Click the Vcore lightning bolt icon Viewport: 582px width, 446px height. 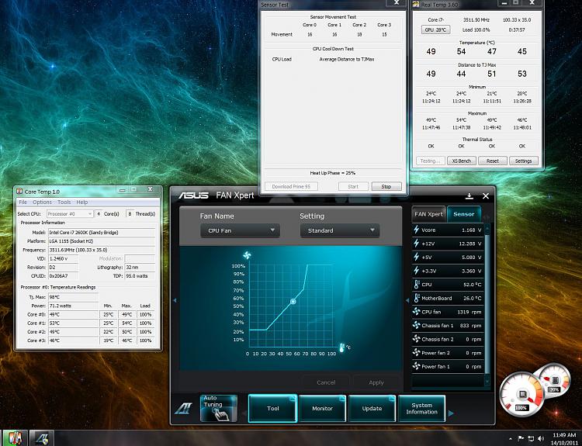point(417,230)
